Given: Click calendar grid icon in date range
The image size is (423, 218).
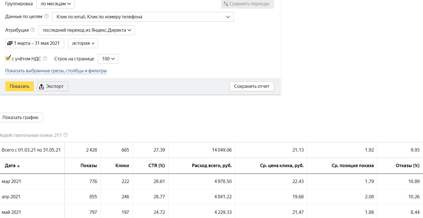Looking at the screenshot, I should (10, 43).
